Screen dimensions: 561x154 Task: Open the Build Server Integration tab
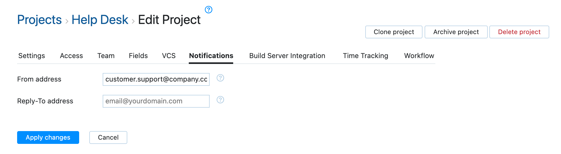click(287, 56)
